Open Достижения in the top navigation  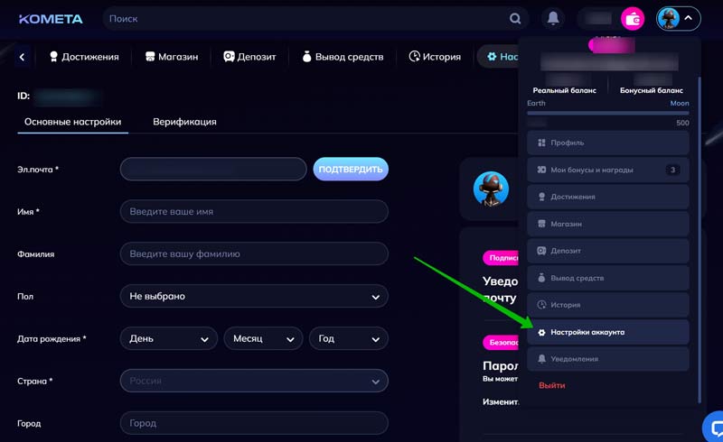[x=83, y=57]
